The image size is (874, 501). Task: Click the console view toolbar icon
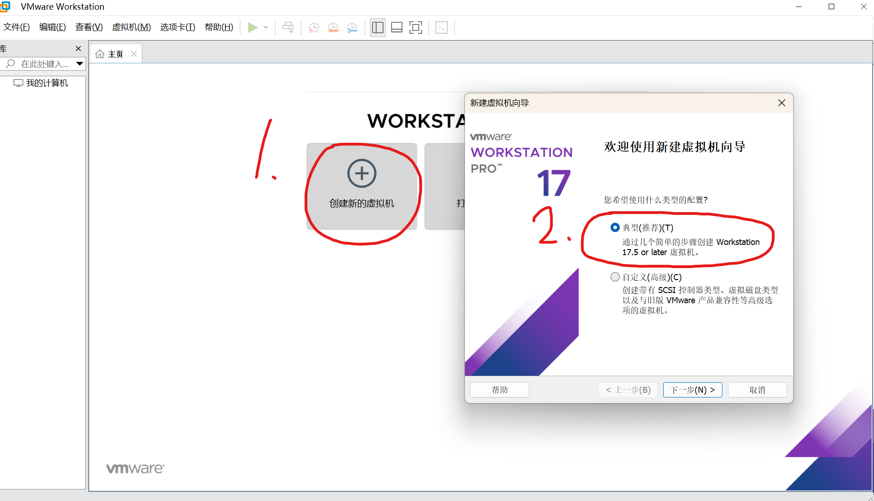(442, 28)
